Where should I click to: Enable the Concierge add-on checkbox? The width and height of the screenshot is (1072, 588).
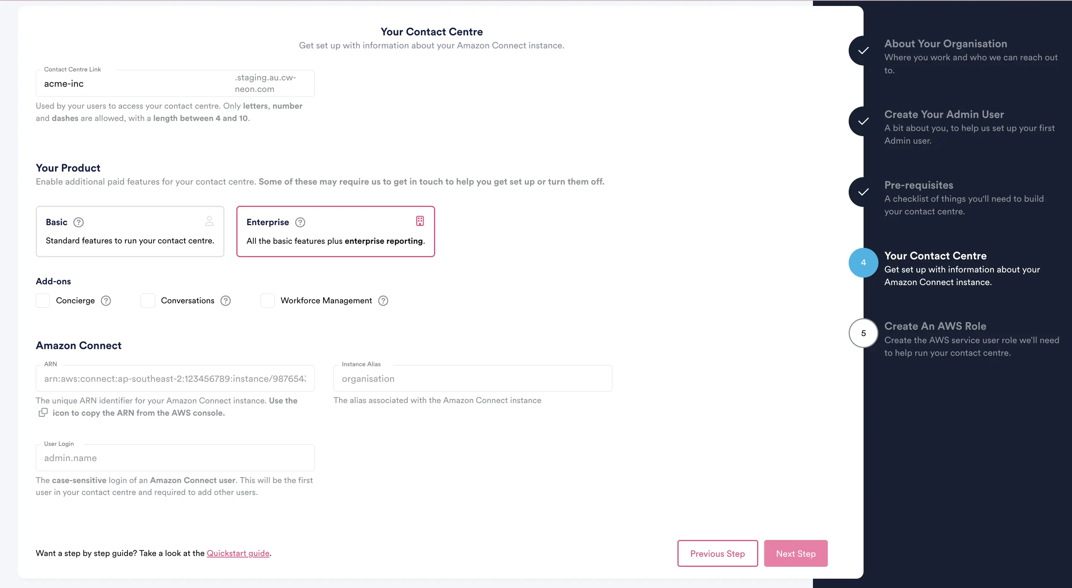(43, 300)
